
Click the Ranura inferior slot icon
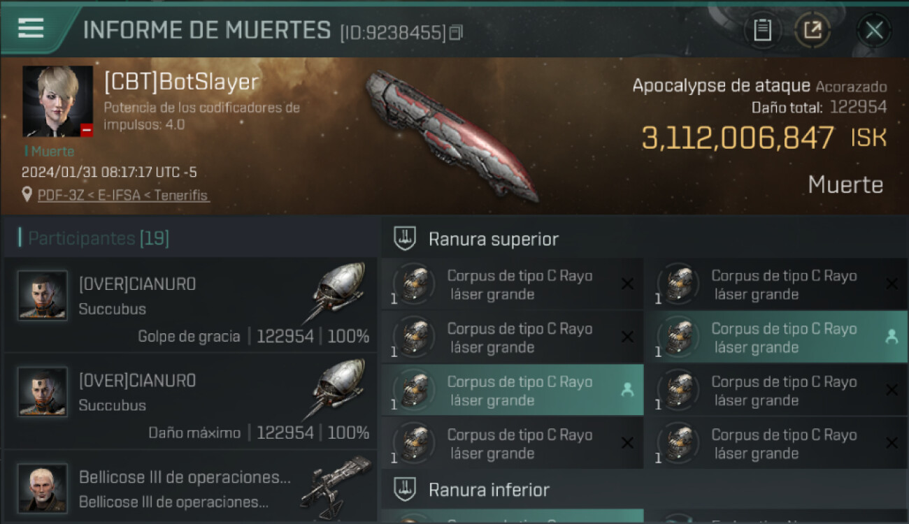(x=405, y=489)
